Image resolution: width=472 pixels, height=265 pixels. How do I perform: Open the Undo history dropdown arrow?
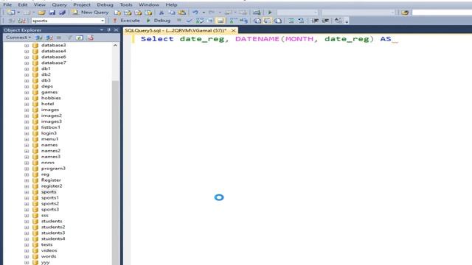click(204, 13)
